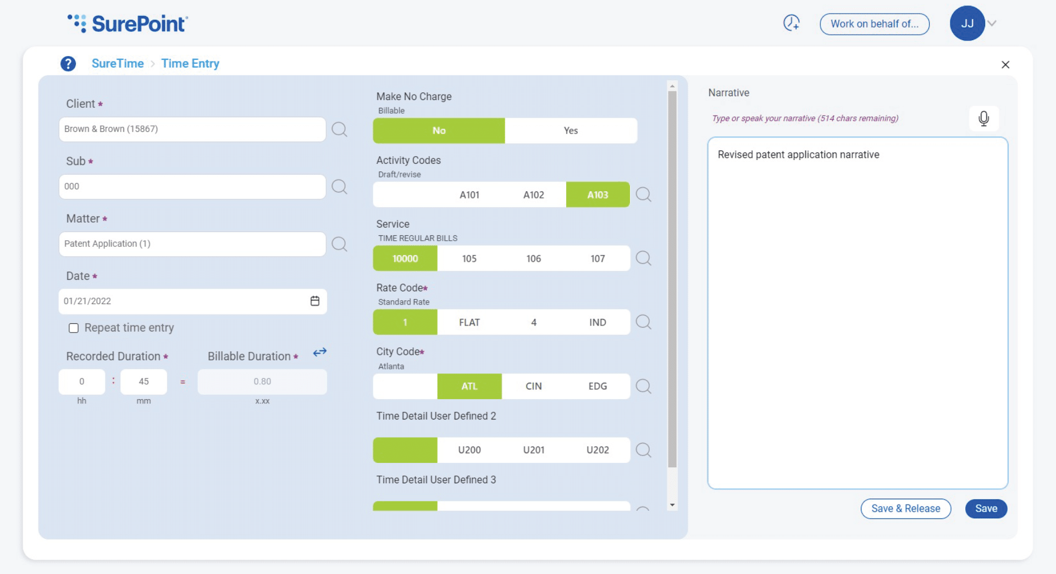Open the Service code search
The width and height of the screenshot is (1056, 574).
[644, 258]
